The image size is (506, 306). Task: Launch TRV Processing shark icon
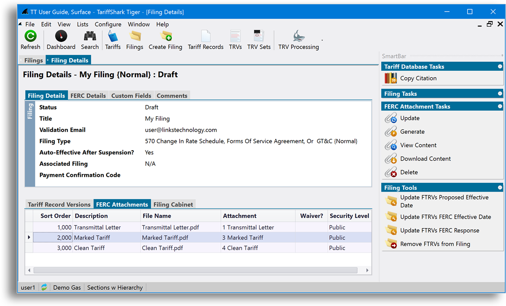299,36
